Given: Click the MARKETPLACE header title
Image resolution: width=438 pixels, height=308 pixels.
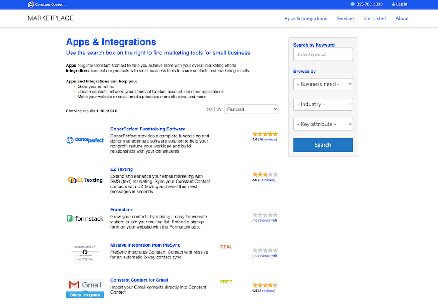Looking at the screenshot, I should [50, 18].
